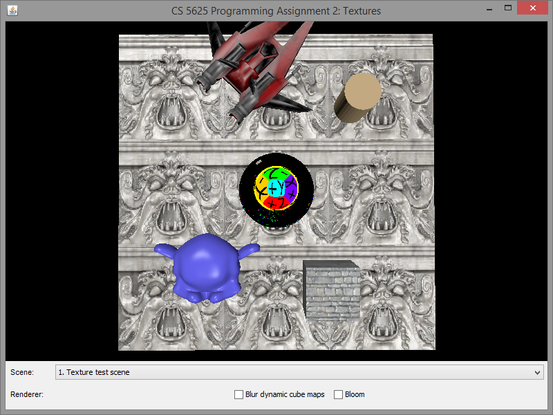Close the CS 5625 assignment window
553x415 pixels.
534,8
